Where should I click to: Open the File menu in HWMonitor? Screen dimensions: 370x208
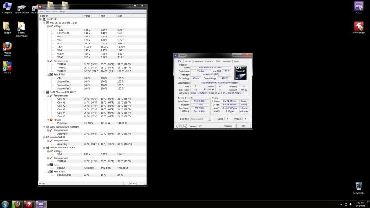pyautogui.click(x=42, y=11)
